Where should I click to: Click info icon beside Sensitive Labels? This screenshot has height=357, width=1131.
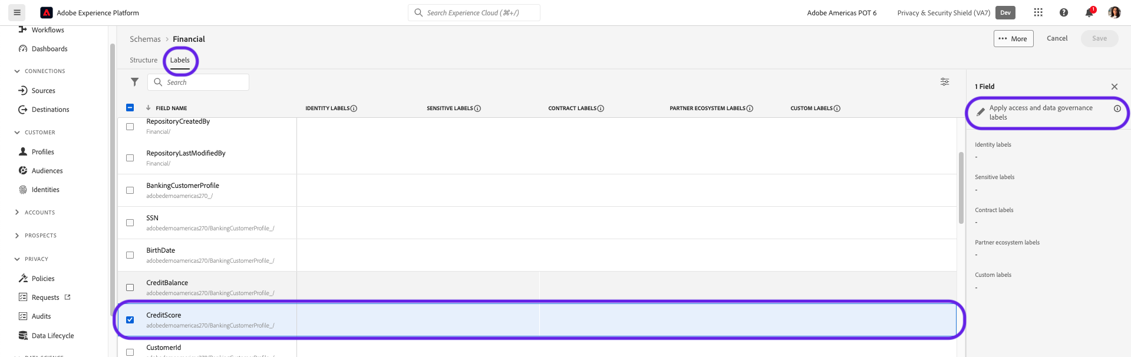[x=477, y=108]
